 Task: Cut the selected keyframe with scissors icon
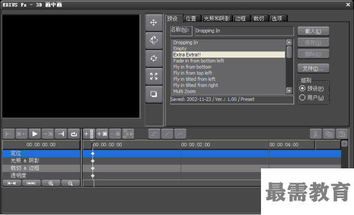coord(316,134)
